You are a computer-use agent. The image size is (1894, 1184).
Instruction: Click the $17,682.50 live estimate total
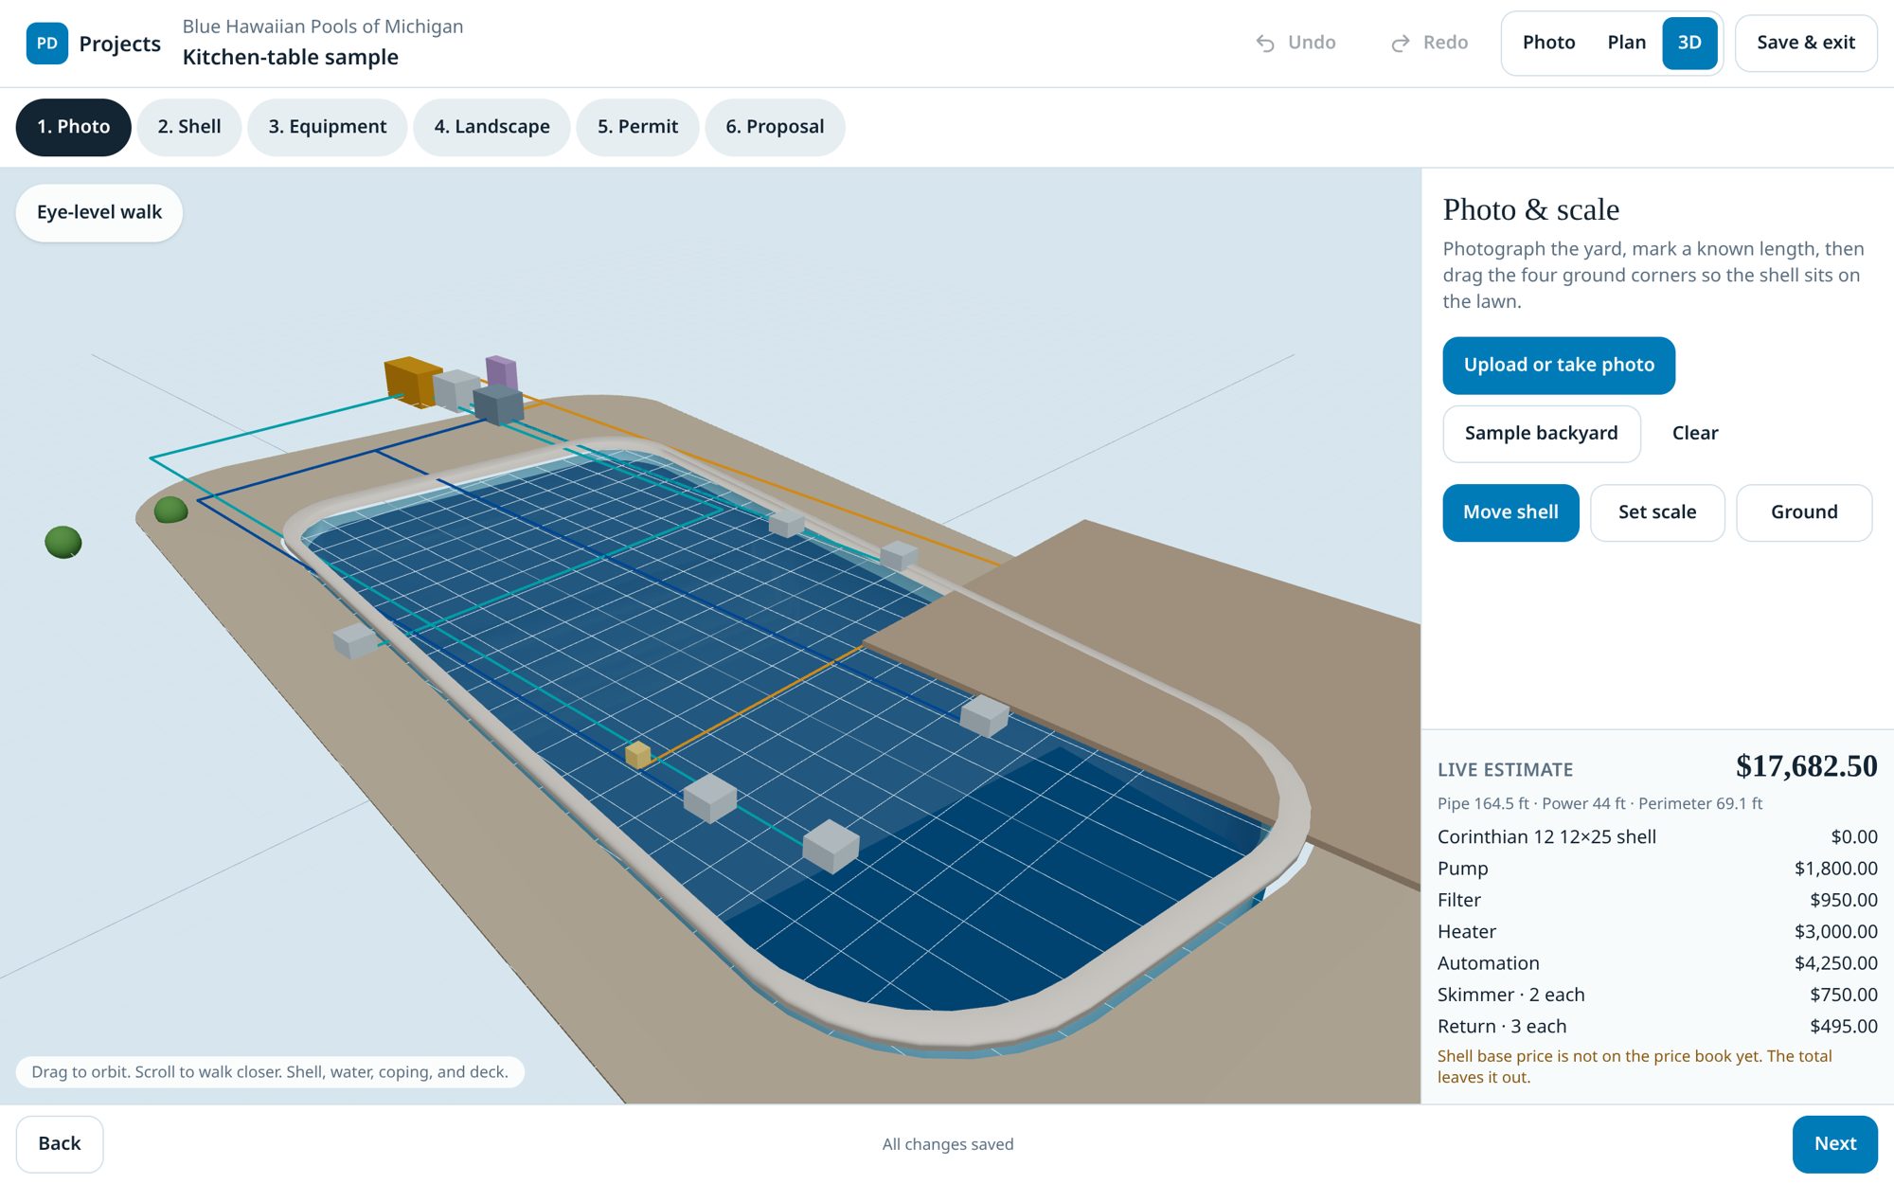[x=1806, y=766]
